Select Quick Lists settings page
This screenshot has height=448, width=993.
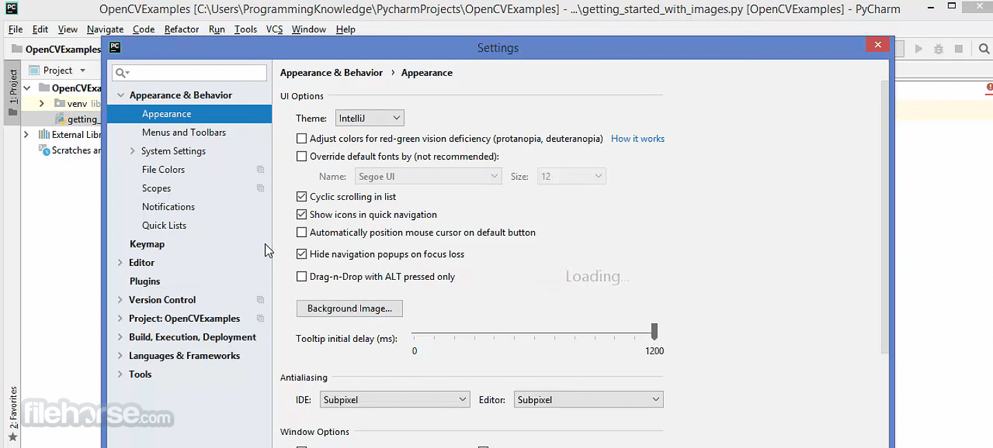click(164, 225)
